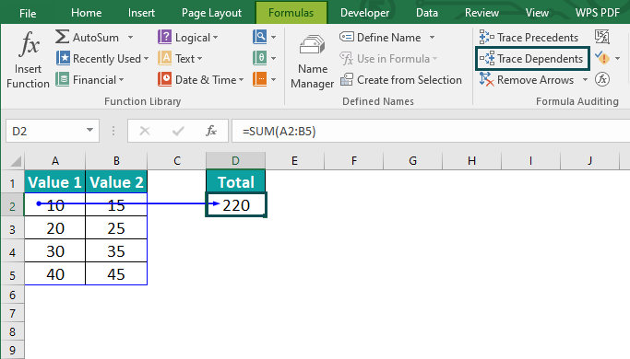Open the Insert Function dialog

28,59
